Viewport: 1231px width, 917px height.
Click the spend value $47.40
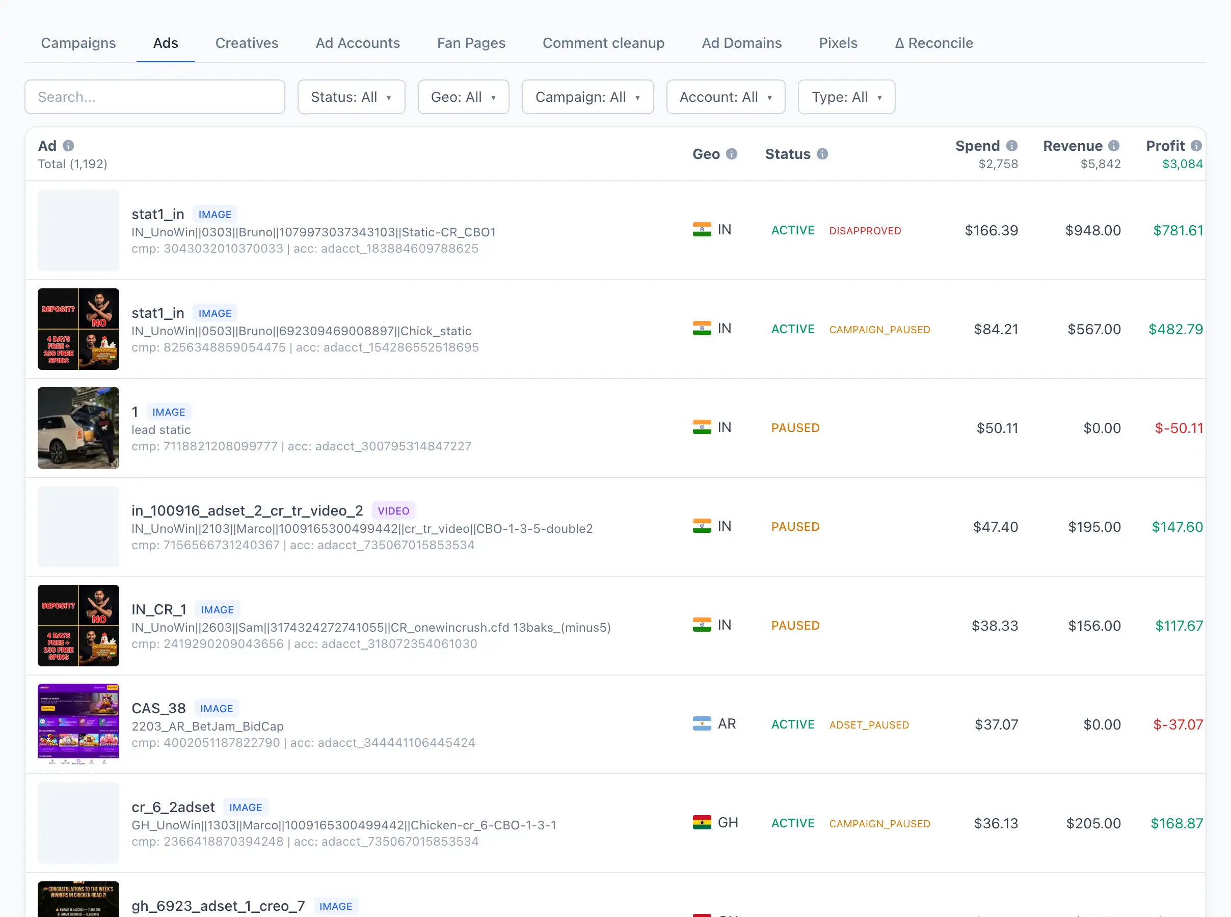(x=995, y=527)
